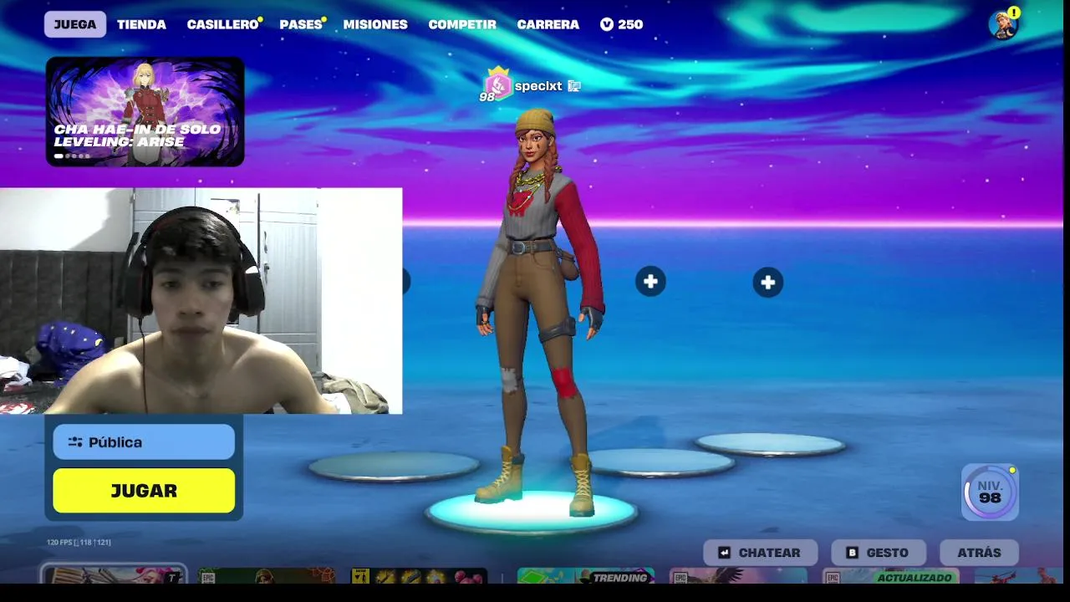Click the banner carousel page dots
This screenshot has height=602, width=1070.
pos(72,156)
